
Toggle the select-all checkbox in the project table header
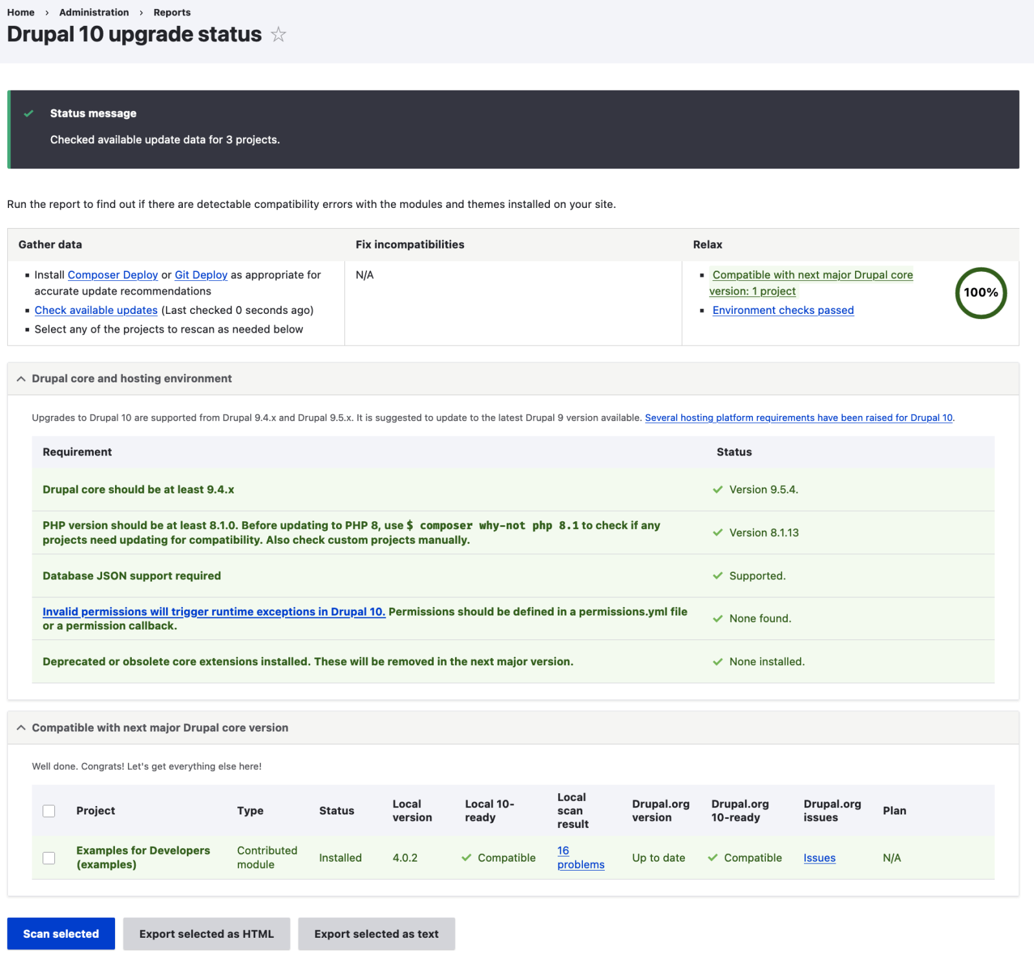(48, 811)
